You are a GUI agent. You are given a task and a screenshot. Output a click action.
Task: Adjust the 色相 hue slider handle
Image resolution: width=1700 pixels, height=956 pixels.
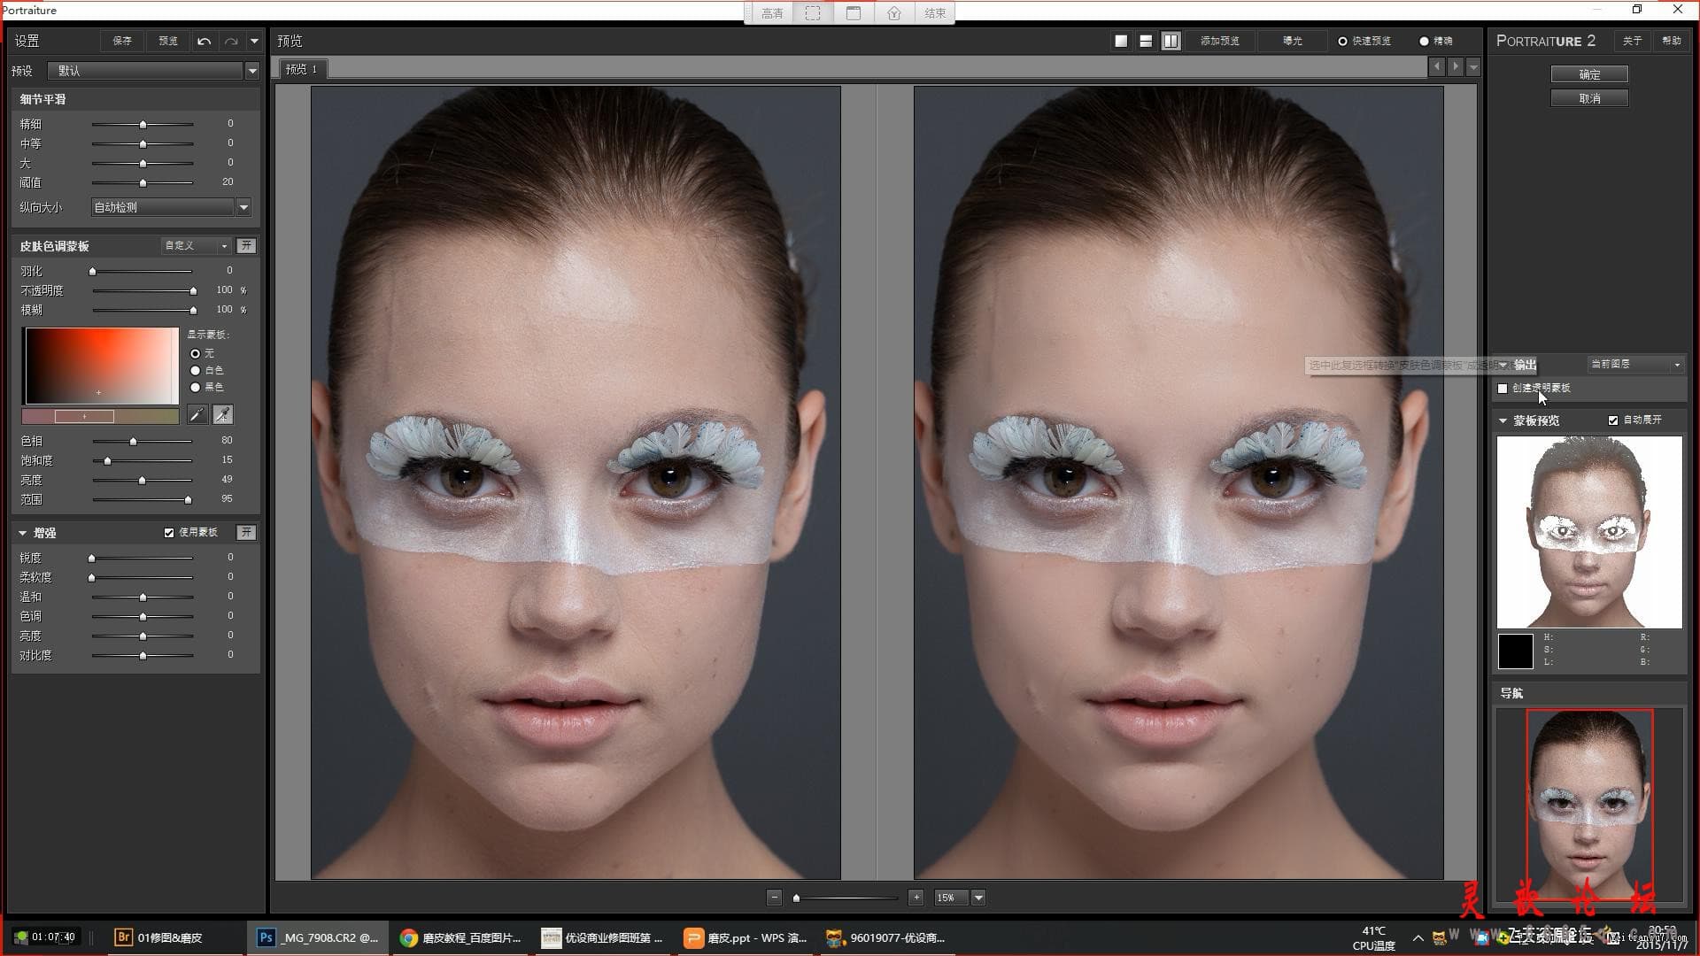pos(133,441)
